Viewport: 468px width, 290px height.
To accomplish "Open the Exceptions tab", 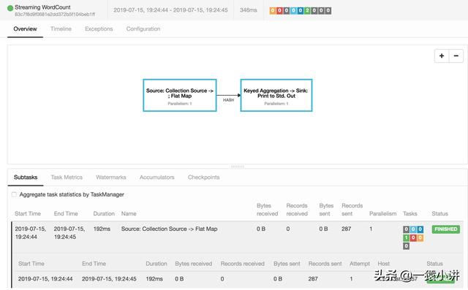I will tap(99, 29).
